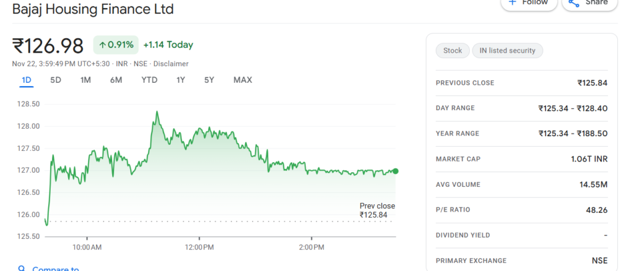This screenshot has width=634, height=271.
Task: Click the 12:00 PM axis label
Action: [x=199, y=247]
